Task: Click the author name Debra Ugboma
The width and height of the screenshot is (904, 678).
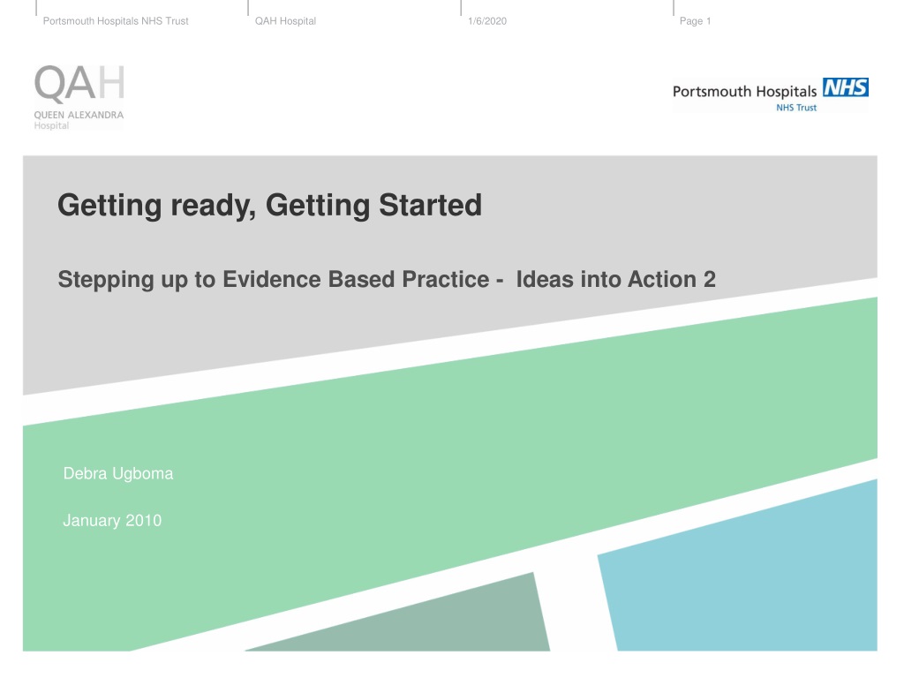Action: coord(118,473)
